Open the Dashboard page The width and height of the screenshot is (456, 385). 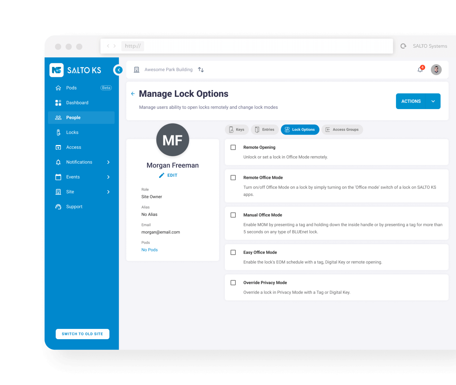point(77,103)
